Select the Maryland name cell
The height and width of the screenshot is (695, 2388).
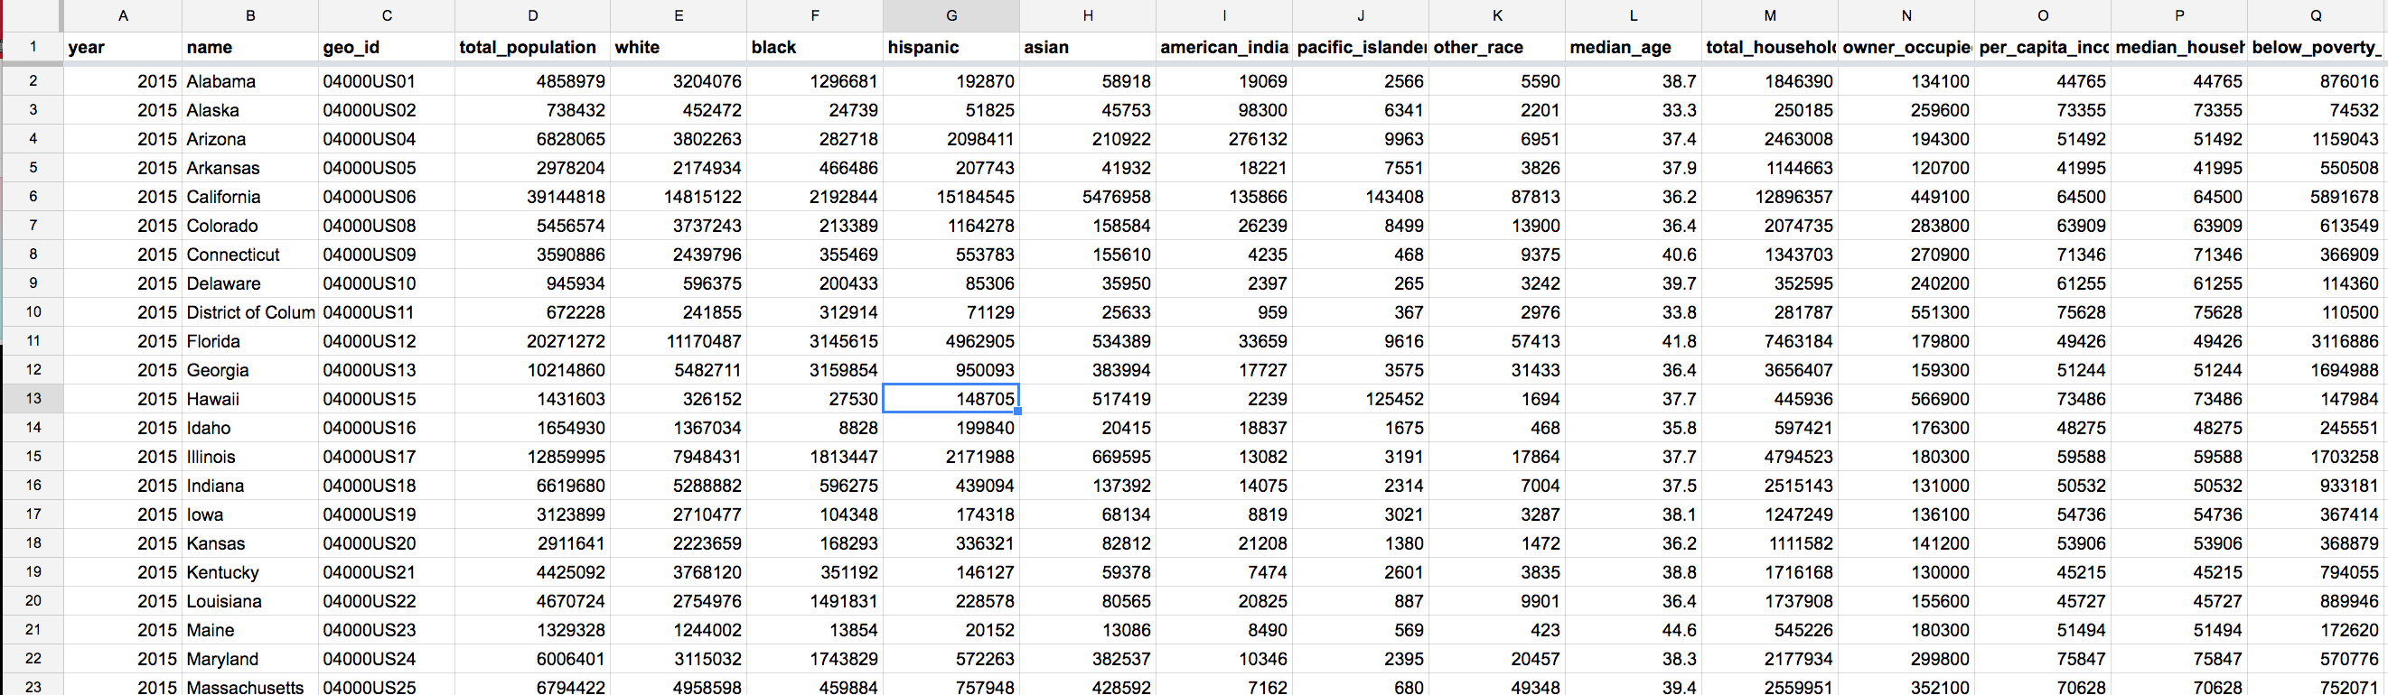249,659
